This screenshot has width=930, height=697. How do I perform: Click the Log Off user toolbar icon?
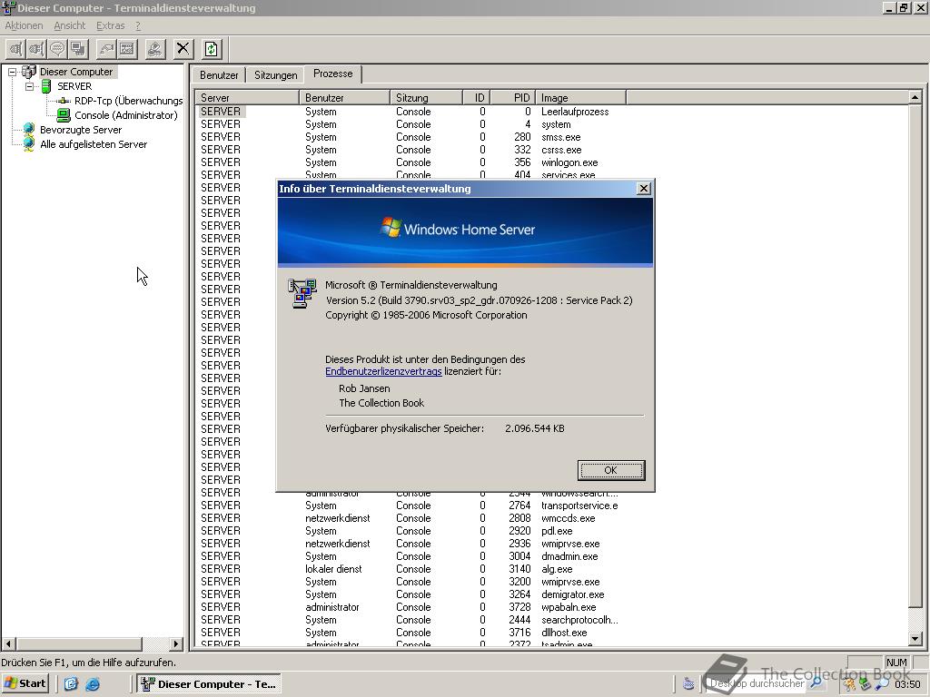(x=154, y=49)
